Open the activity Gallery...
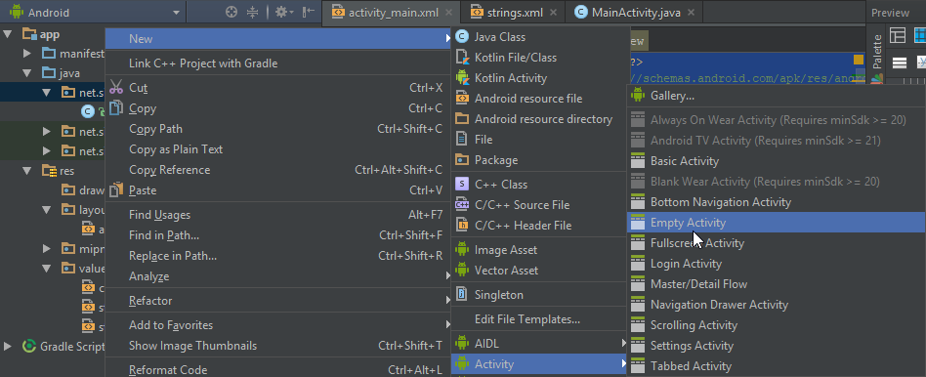 click(x=776, y=95)
